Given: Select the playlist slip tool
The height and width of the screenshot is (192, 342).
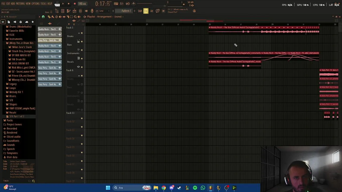Looking at the screenshot, I should [x=64, y=17].
